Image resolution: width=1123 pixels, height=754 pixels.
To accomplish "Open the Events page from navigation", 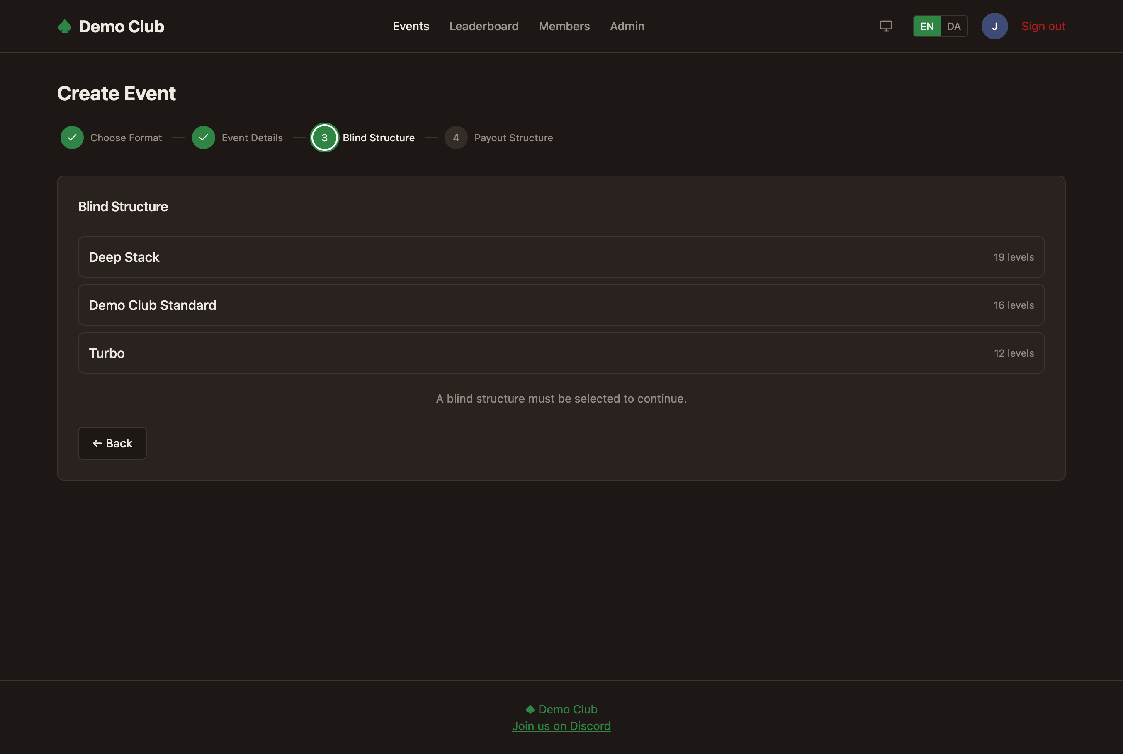I will (411, 26).
